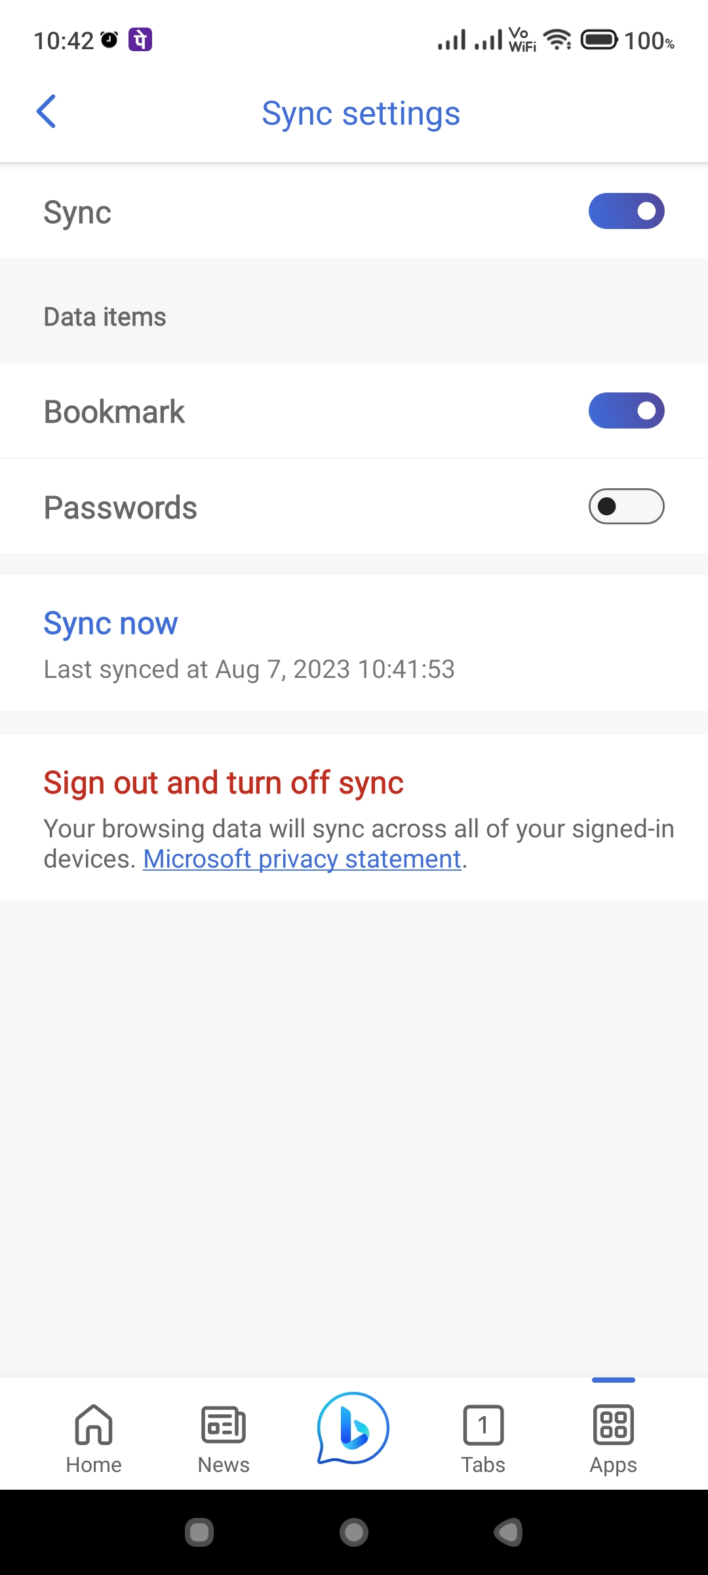Image resolution: width=708 pixels, height=1575 pixels.
Task: Sign out and turn off sync
Action: click(224, 782)
